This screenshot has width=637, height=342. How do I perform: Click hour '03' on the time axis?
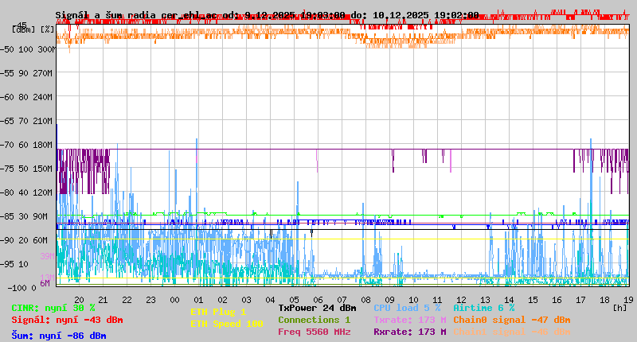(x=247, y=300)
